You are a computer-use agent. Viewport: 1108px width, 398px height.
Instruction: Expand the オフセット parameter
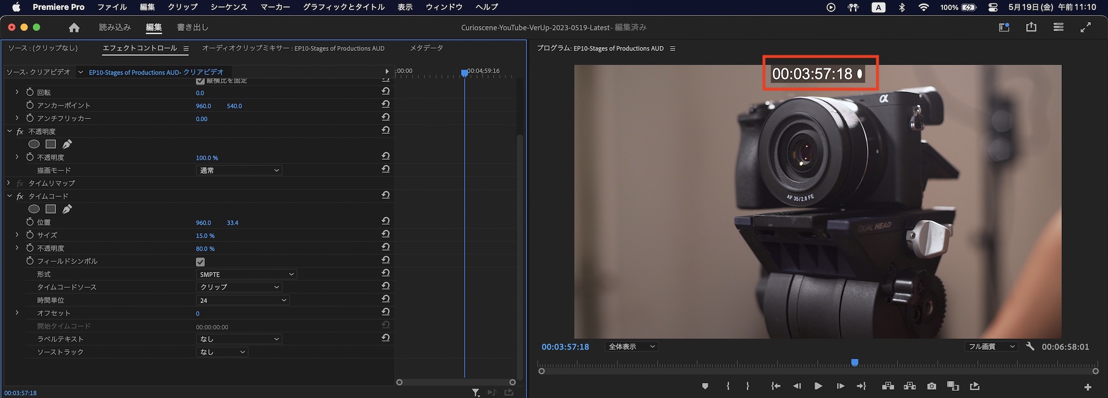click(17, 313)
